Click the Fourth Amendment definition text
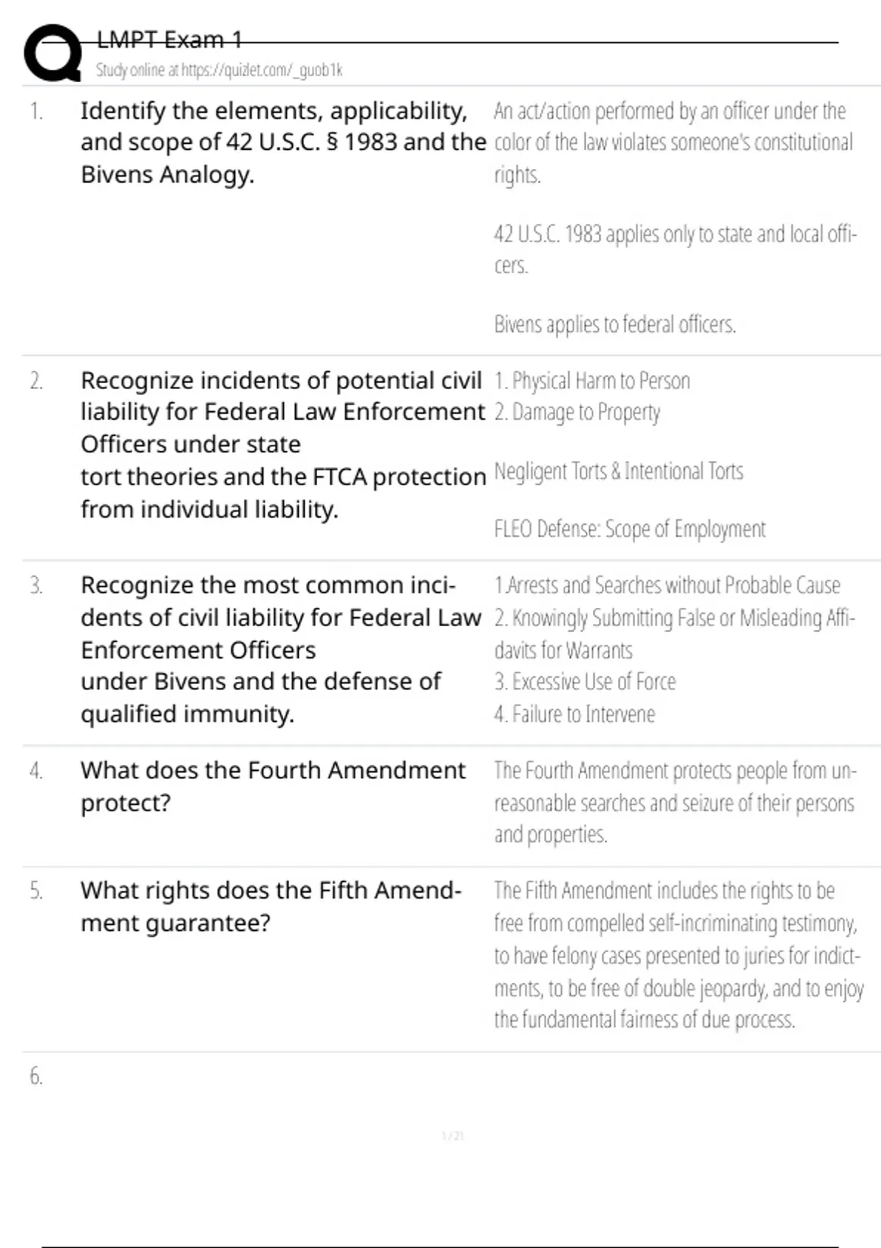Screen dimensions: 881x1248 point(675,802)
